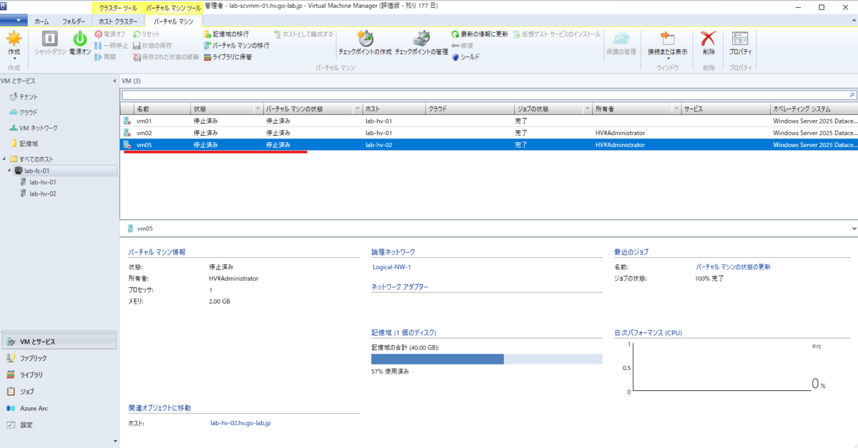This screenshot has width=858, height=448.
Task: Click ライブラリに保管 (Store in Library)
Action: 227,56
